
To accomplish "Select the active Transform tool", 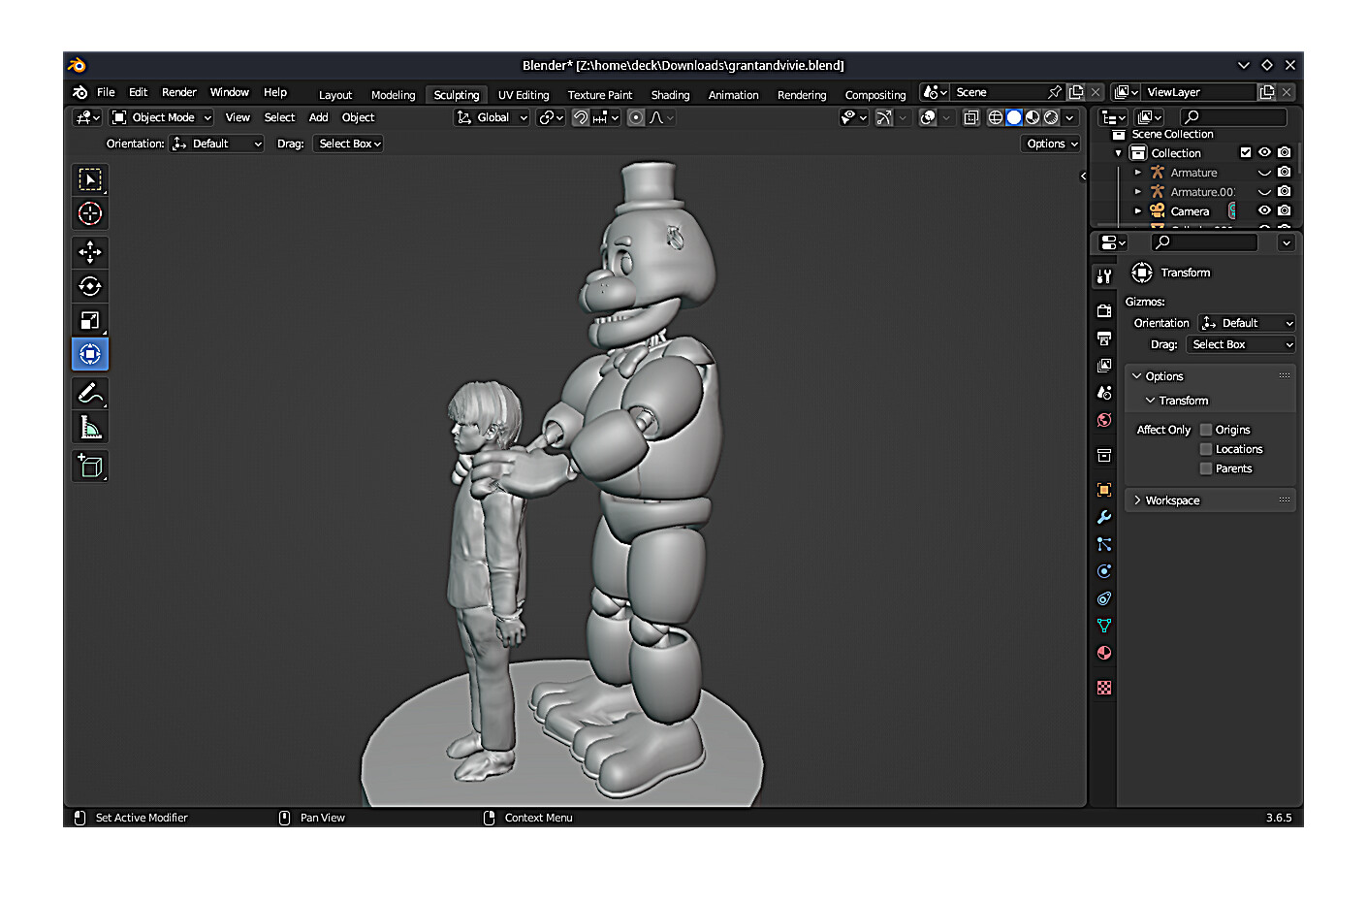I will [x=90, y=354].
